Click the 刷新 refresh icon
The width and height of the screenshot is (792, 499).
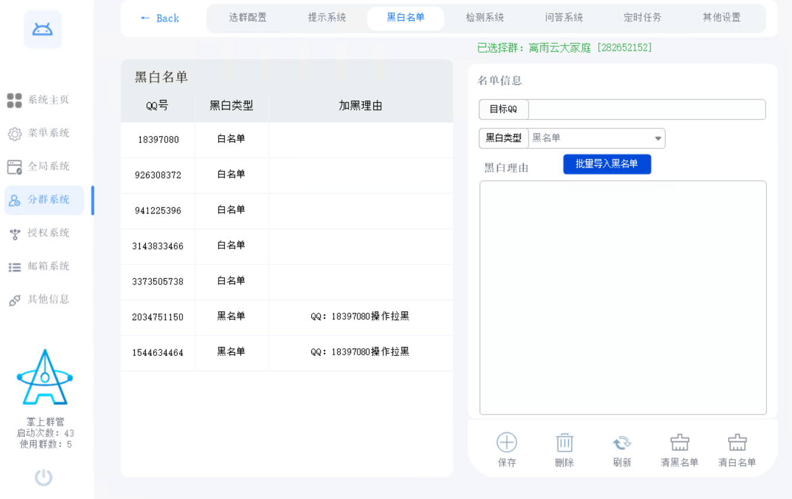click(622, 443)
